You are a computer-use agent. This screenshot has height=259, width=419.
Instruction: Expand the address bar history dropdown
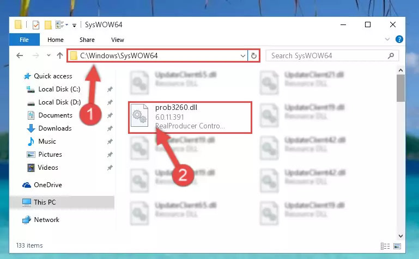243,55
